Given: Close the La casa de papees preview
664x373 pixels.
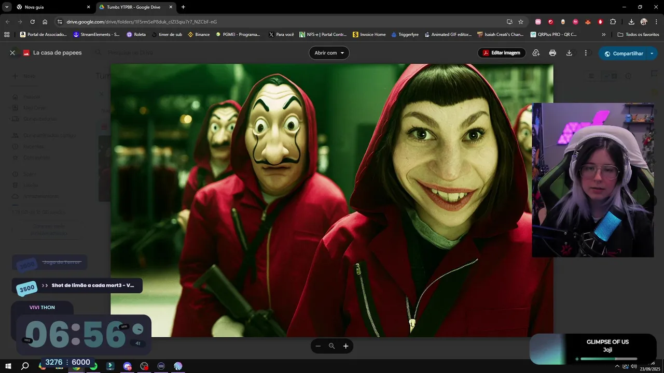Looking at the screenshot, I should 12,53.
